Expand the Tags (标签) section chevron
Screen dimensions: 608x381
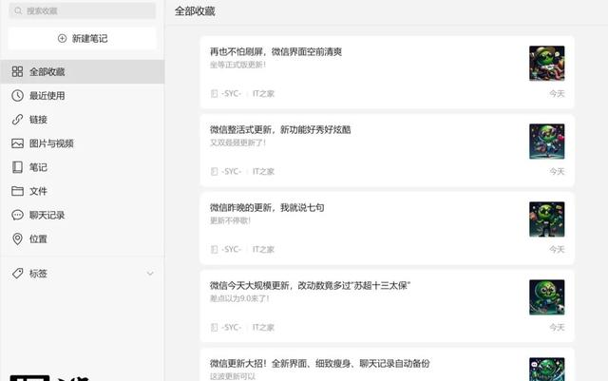click(x=149, y=274)
